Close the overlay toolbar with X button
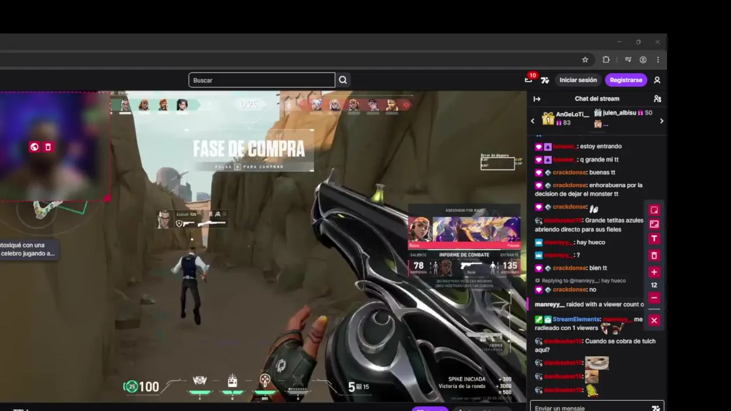 654,320
